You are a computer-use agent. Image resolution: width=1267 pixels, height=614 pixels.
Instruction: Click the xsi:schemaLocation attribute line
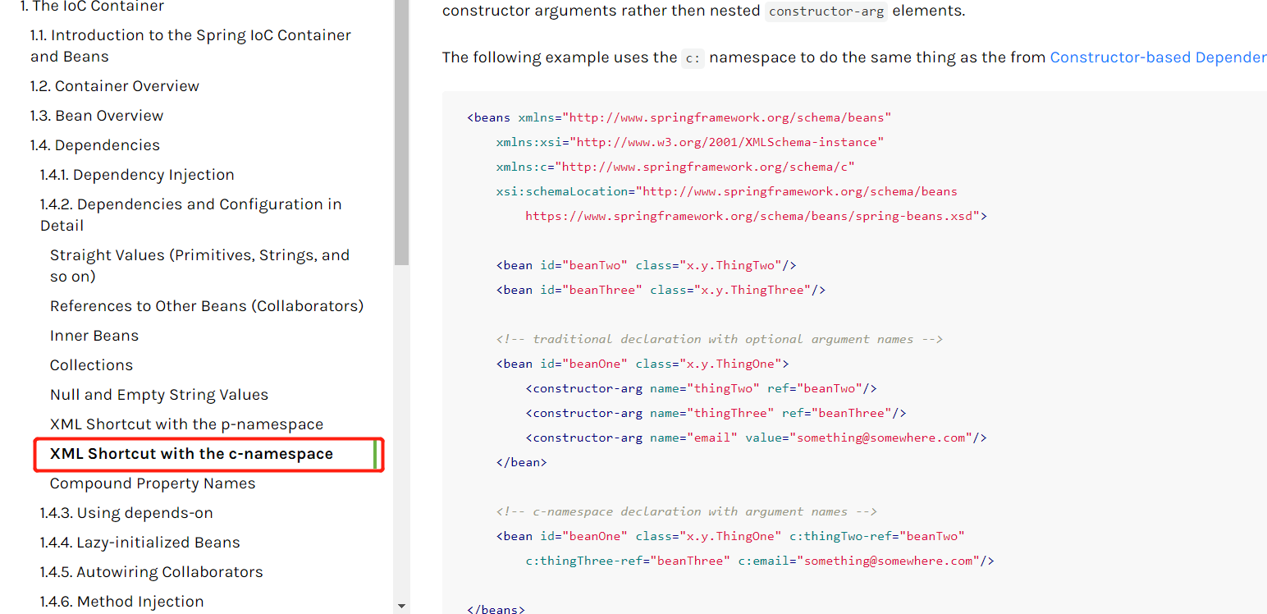tap(726, 191)
